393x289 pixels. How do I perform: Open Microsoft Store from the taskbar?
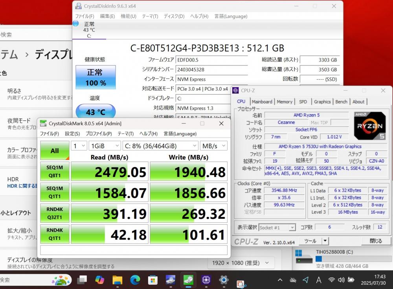[x=152, y=280]
